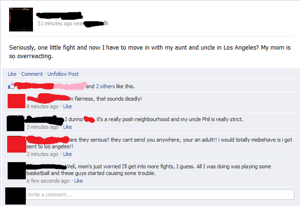The image size is (300, 206).
Task: Click the black avatar on the basketball comment
Action: coord(17,171)
